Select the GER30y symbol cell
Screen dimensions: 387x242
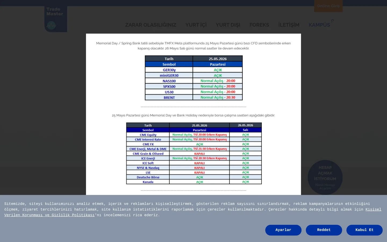pyautogui.click(x=169, y=70)
